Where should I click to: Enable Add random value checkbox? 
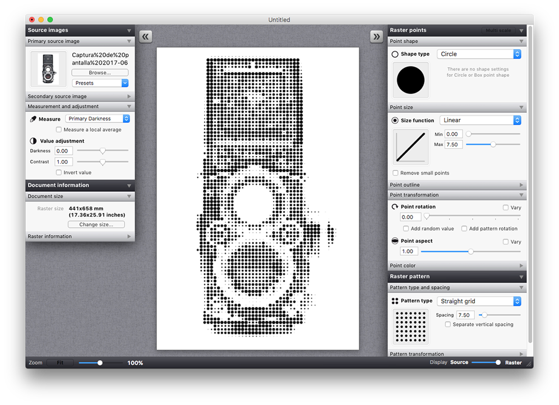pyautogui.click(x=406, y=228)
